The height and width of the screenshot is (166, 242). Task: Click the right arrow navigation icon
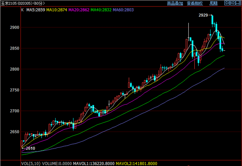coord(233,3)
